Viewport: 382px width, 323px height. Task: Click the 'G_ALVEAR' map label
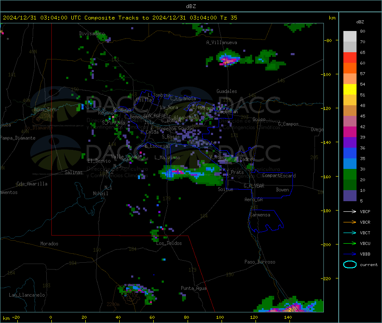point(254,186)
